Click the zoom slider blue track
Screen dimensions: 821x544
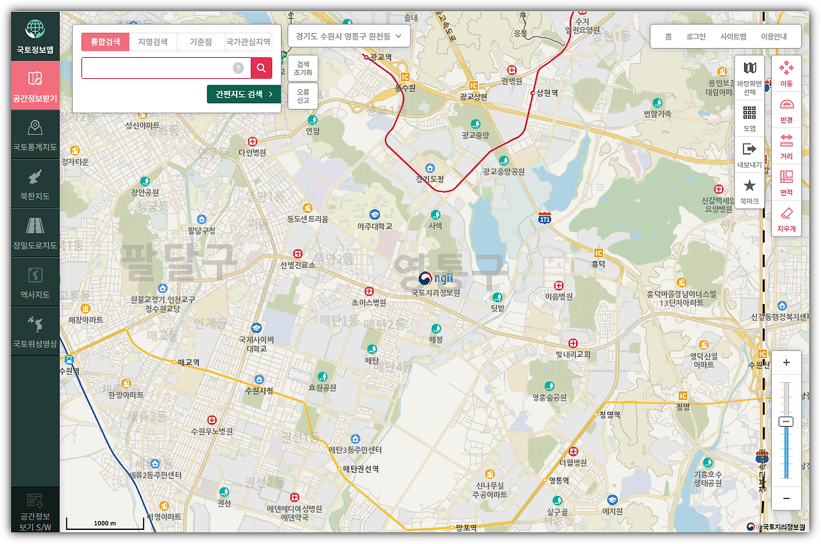click(786, 452)
